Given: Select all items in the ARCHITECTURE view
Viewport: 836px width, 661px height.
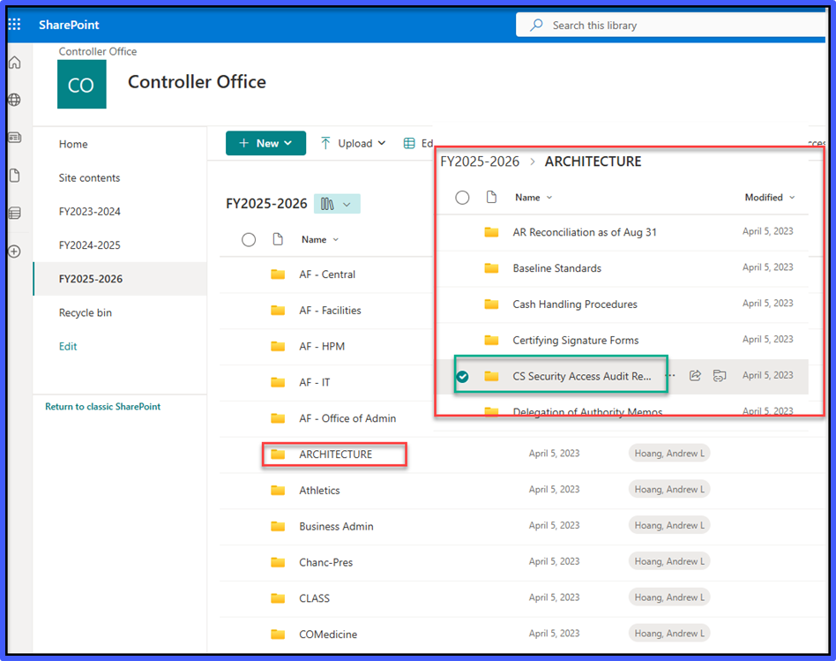Looking at the screenshot, I should click(x=462, y=197).
